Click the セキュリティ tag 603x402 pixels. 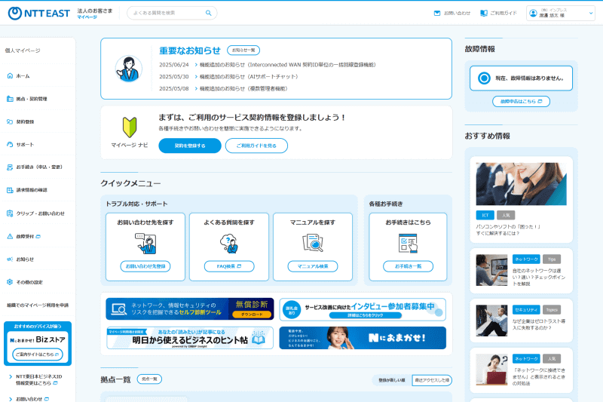pos(526,310)
